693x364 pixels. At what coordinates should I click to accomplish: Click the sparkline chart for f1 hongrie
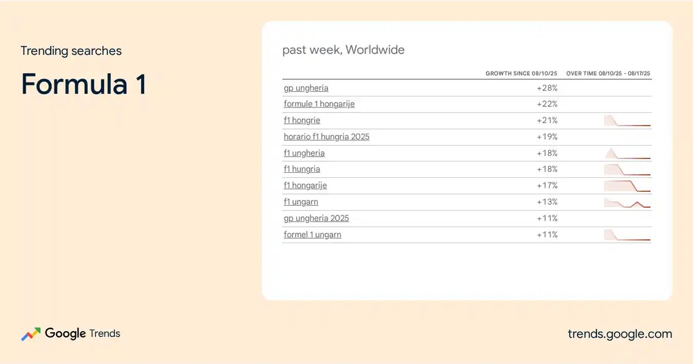tap(627, 121)
